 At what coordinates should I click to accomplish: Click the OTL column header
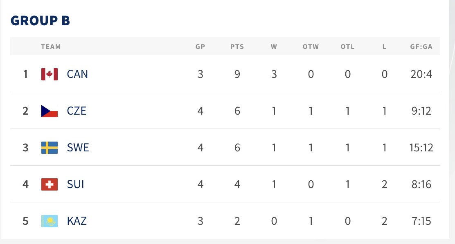click(x=347, y=47)
